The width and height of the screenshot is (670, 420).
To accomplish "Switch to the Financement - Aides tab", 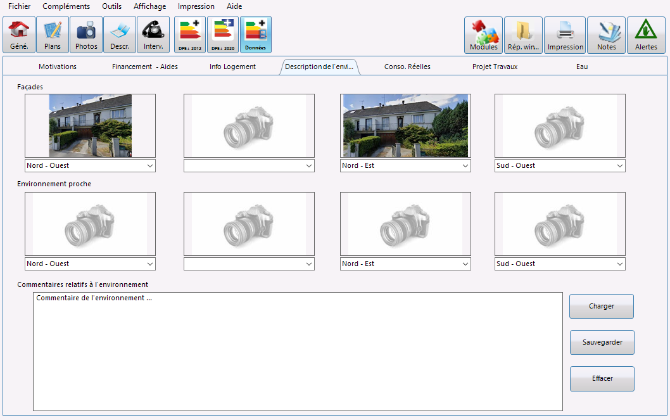I will [145, 67].
